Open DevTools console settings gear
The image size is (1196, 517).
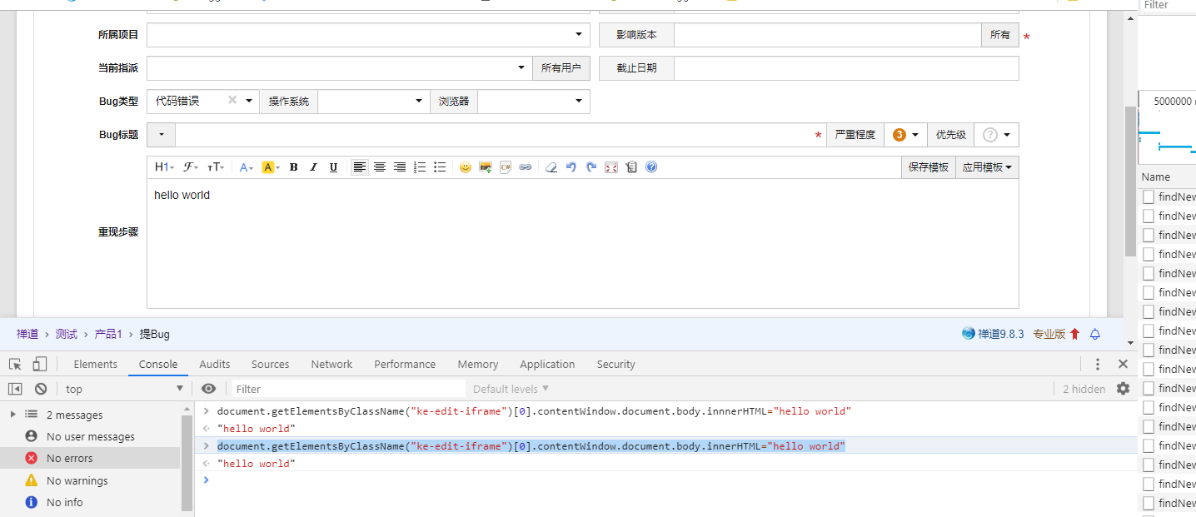point(1123,389)
